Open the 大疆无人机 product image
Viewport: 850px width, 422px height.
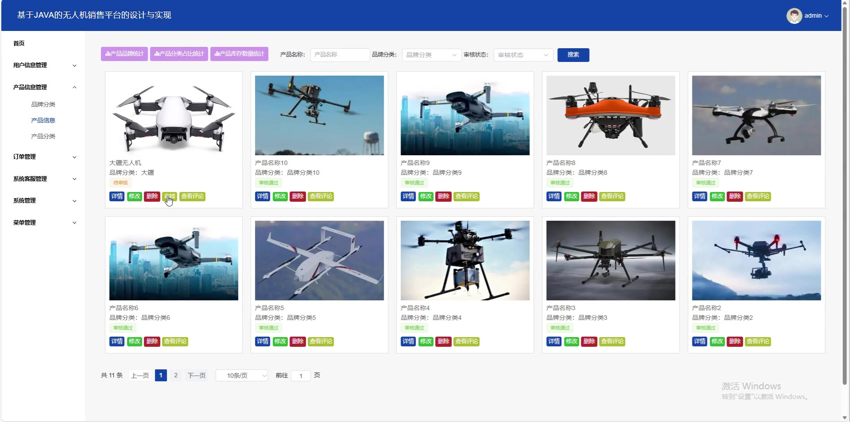click(174, 115)
